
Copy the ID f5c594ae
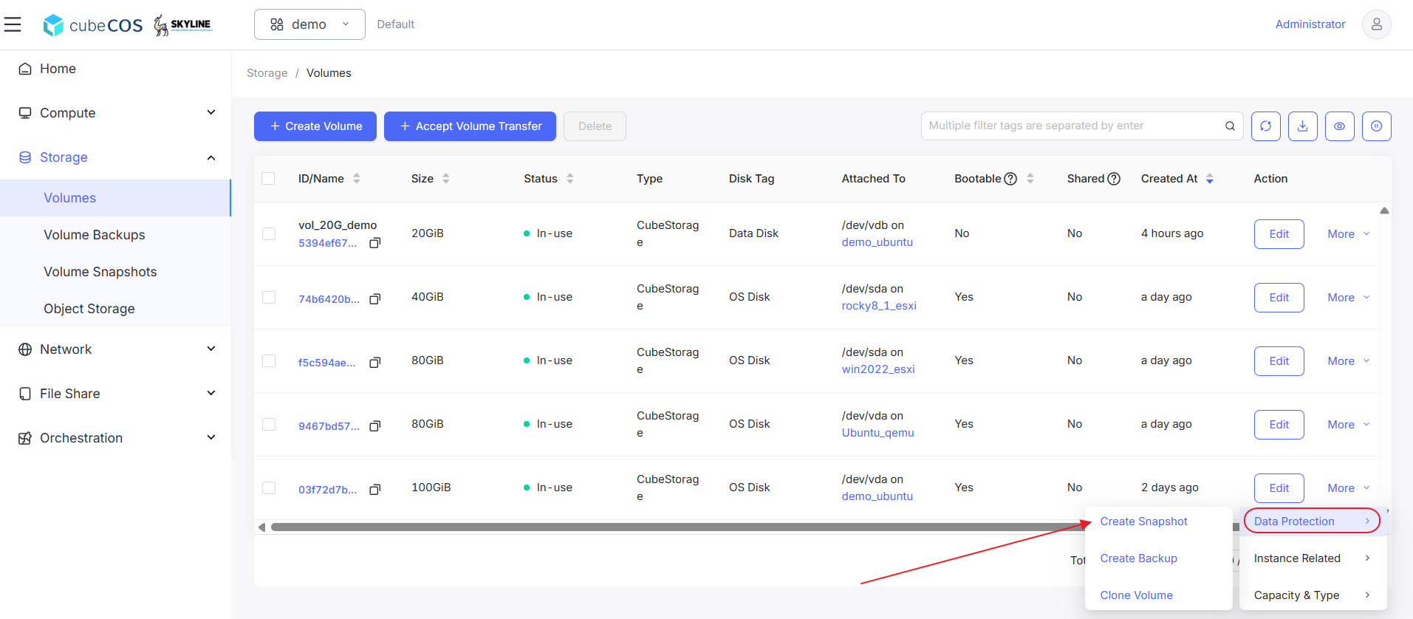(375, 363)
